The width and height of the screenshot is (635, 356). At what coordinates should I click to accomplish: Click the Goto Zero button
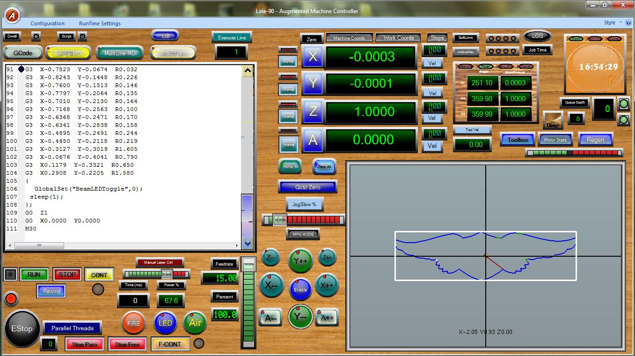(x=307, y=187)
